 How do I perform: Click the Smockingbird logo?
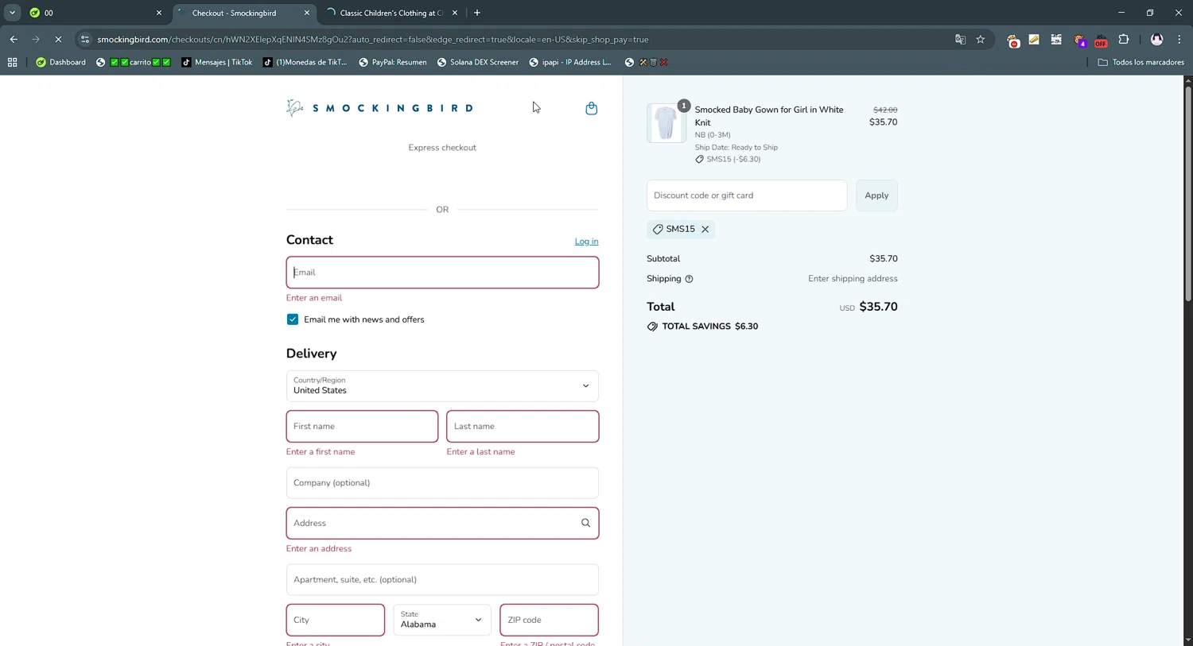pos(379,108)
